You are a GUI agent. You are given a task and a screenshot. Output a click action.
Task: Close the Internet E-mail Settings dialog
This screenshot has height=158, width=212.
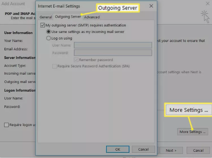151,6
